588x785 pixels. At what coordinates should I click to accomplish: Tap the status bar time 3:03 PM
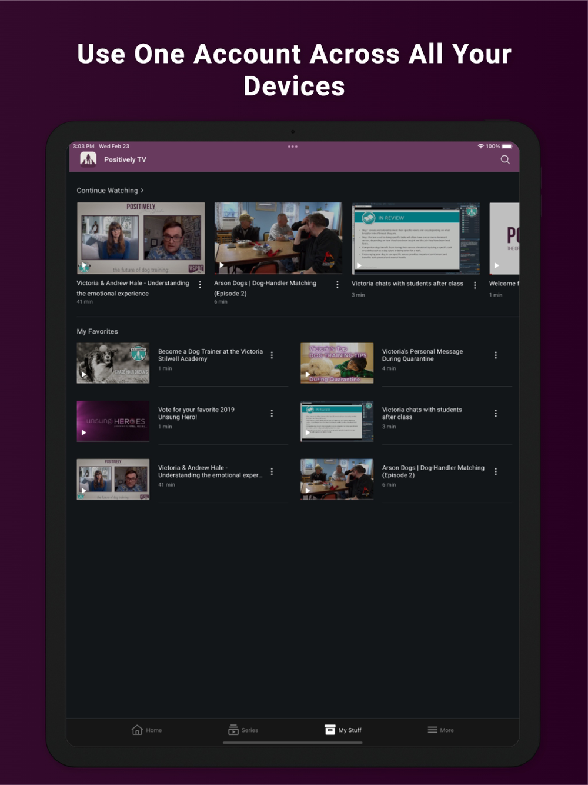click(83, 146)
